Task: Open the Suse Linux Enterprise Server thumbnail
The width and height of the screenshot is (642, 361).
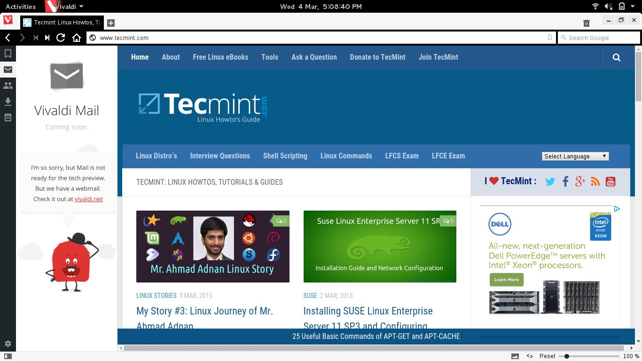Action: 380,246
